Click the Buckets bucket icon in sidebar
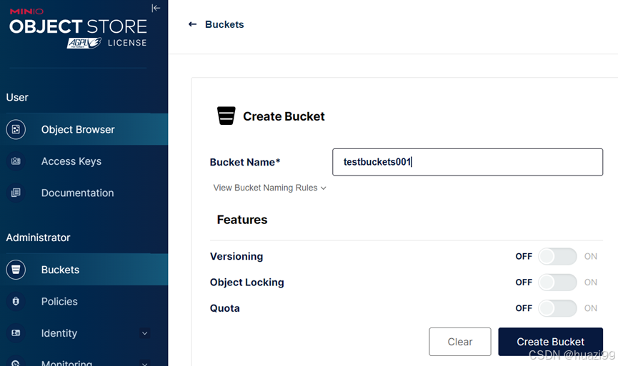 click(x=16, y=270)
